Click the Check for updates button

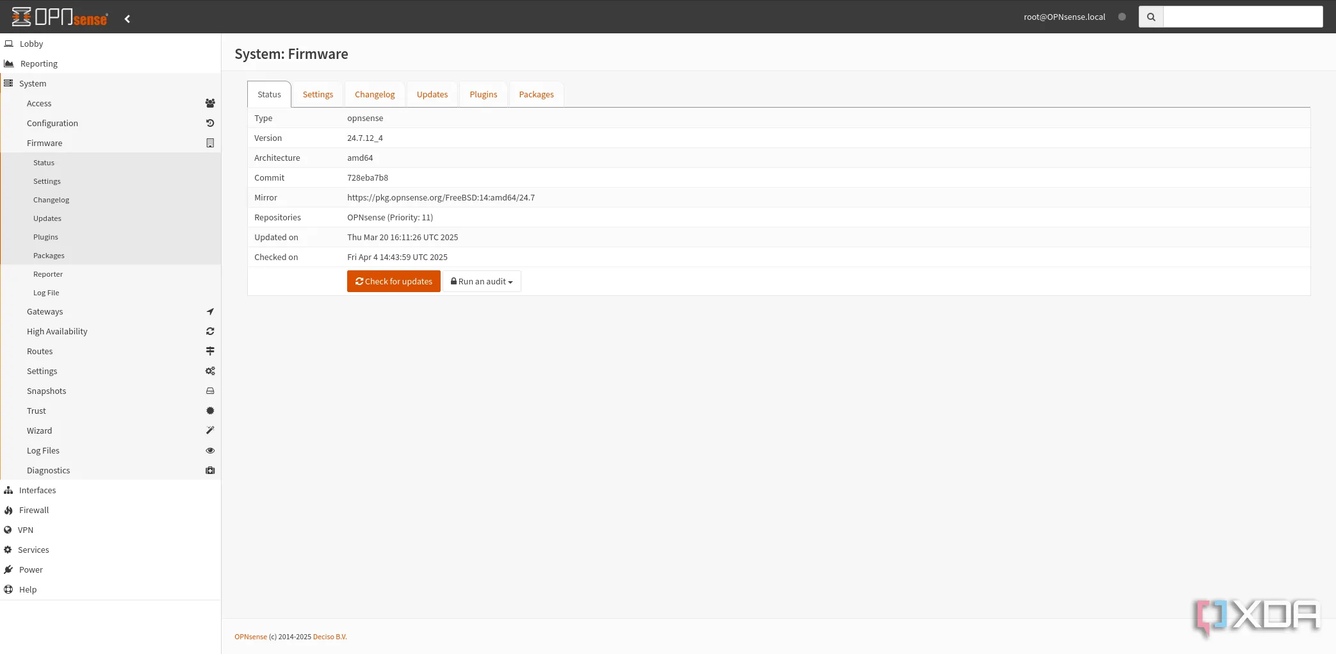tap(394, 281)
